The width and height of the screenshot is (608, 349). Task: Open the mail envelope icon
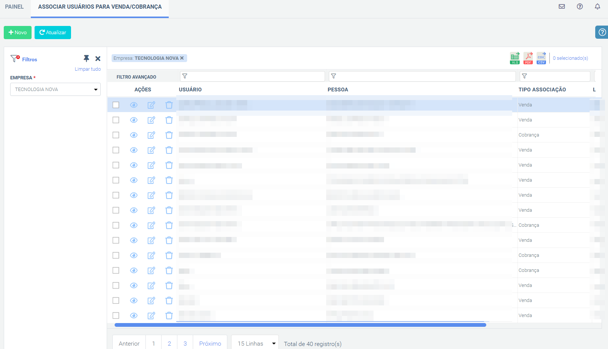click(562, 6)
